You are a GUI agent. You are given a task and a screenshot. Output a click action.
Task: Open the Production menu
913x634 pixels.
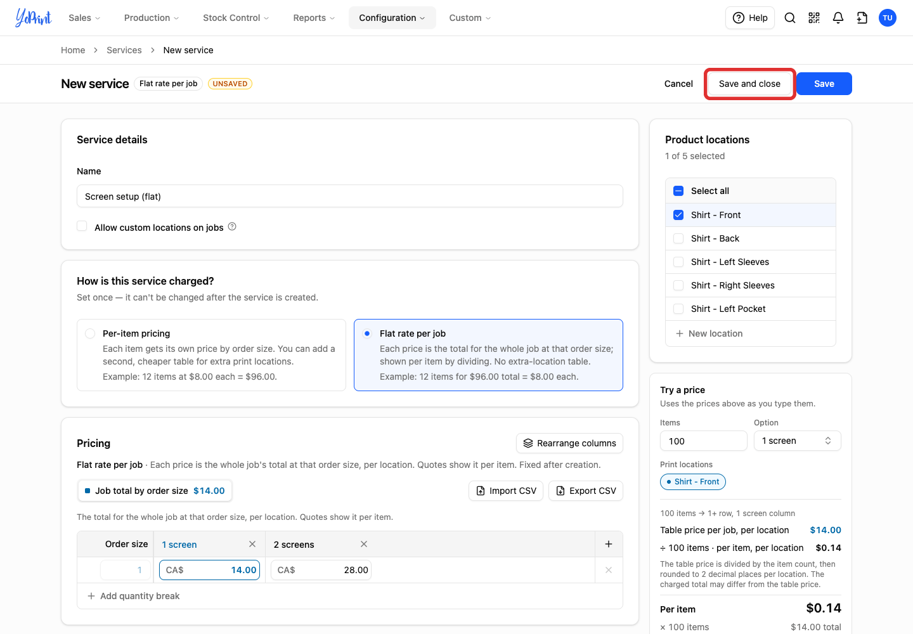click(152, 18)
